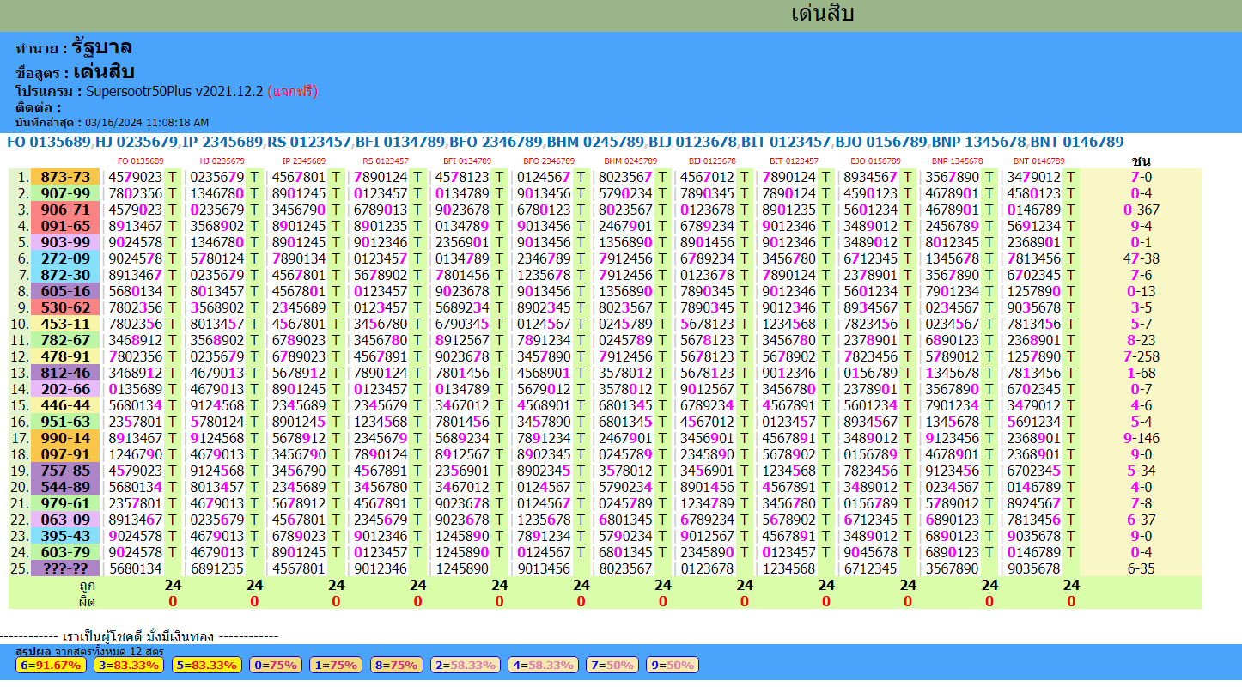The width and height of the screenshot is (1242, 687).
Task: Select the 544-89 result cell
Action: [65, 487]
